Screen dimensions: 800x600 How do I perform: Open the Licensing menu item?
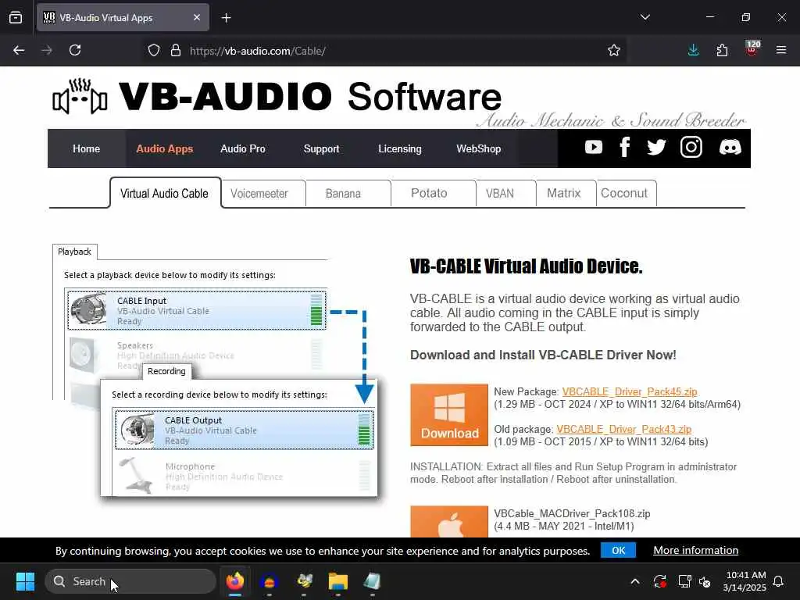(x=400, y=148)
